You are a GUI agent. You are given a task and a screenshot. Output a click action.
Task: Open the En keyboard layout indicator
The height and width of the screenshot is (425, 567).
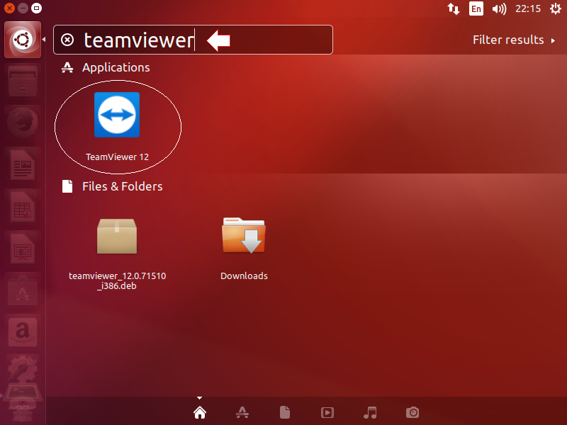click(476, 8)
